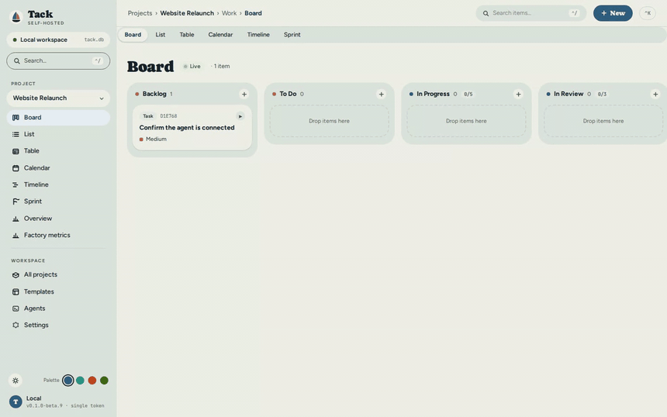Open Agents page

[58, 308]
